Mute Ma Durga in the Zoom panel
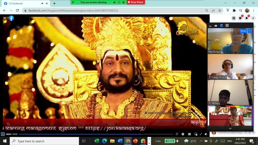This screenshot has width=258, height=145. [x=243, y=31]
